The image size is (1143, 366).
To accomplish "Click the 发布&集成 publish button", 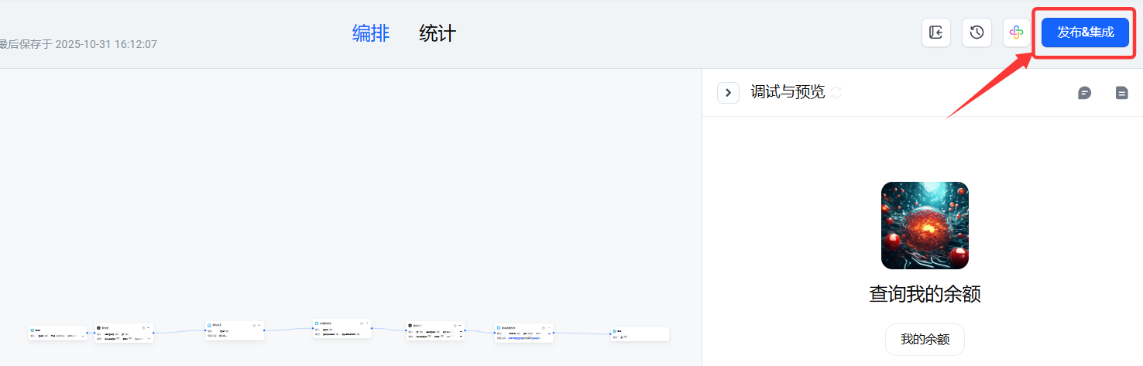I will tap(1085, 32).
